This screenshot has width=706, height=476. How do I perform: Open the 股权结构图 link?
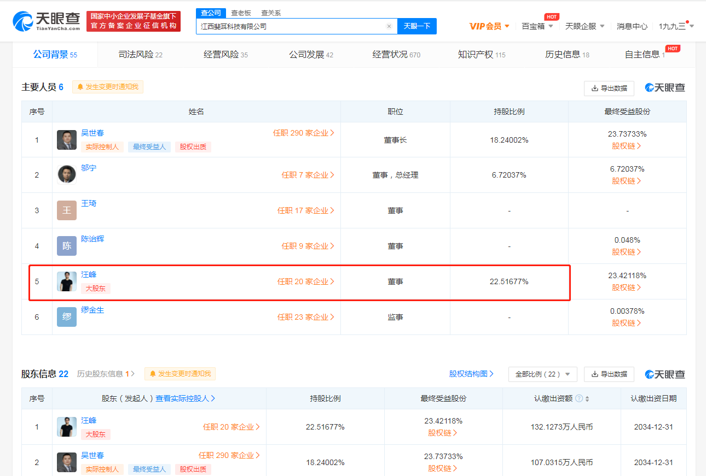click(x=471, y=374)
